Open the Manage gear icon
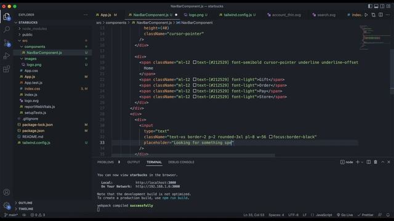The image size is (394, 221). tap(7, 206)
